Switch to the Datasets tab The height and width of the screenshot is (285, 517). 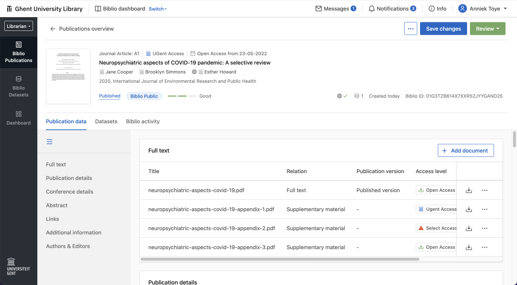(x=106, y=121)
